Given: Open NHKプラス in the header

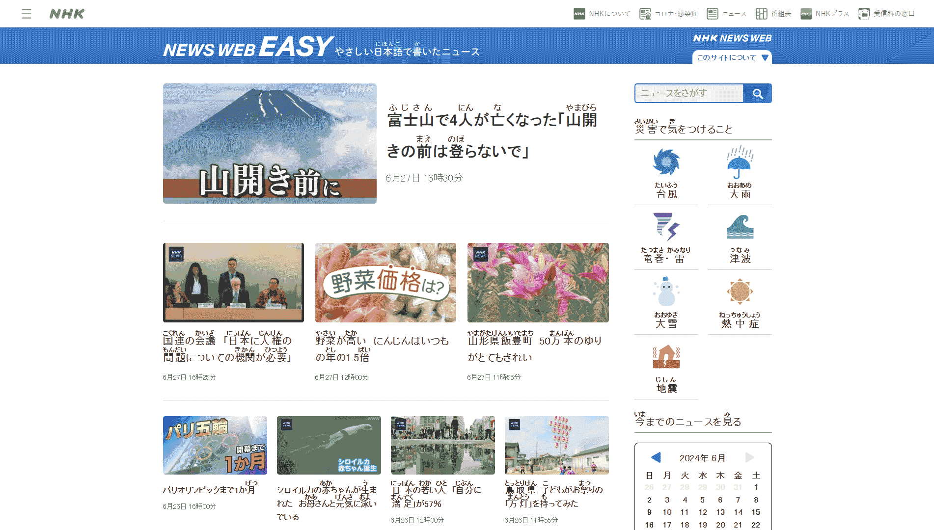Looking at the screenshot, I should click(x=824, y=14).
